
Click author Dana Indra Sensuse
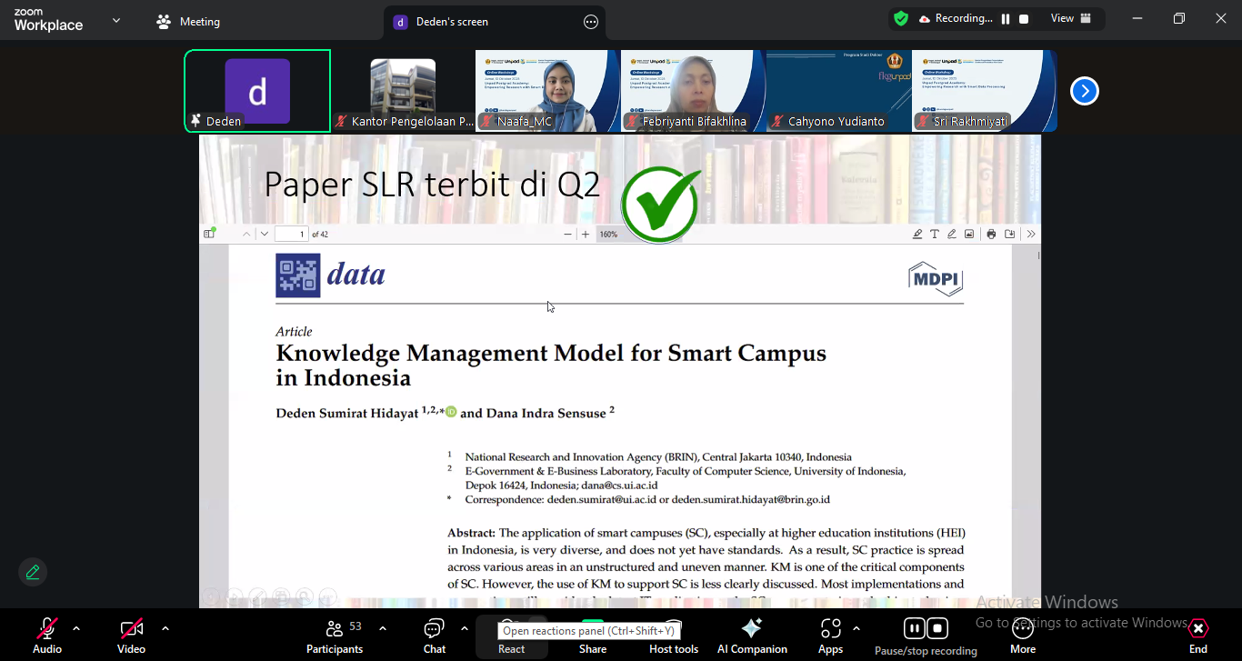[x=546, y=414]
